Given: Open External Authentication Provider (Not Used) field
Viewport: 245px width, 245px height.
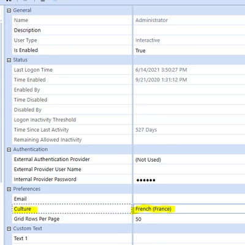Looking at the screenshot, I should pyautogui.click(x=189, y=159).
